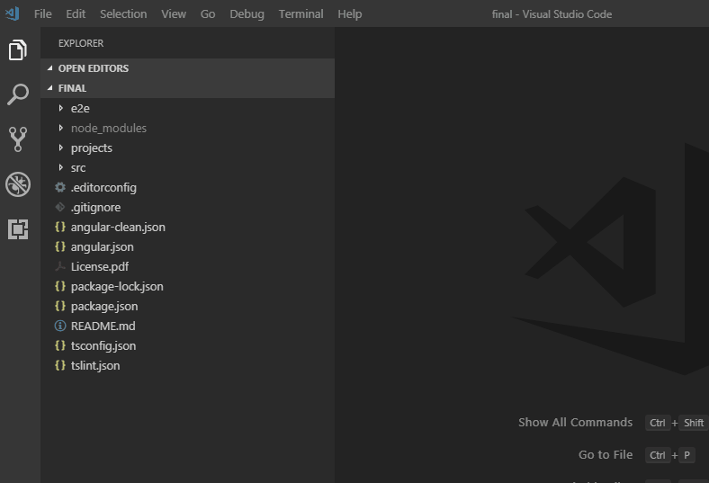Expand the projects folder
Viewport: 709px width, 483px height.
point(91,148)
